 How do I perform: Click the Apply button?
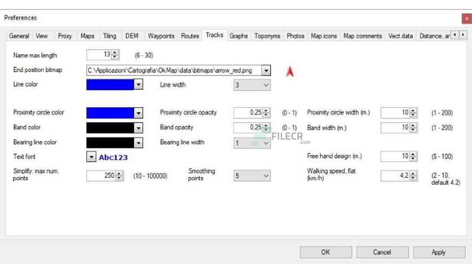[439, 252]
